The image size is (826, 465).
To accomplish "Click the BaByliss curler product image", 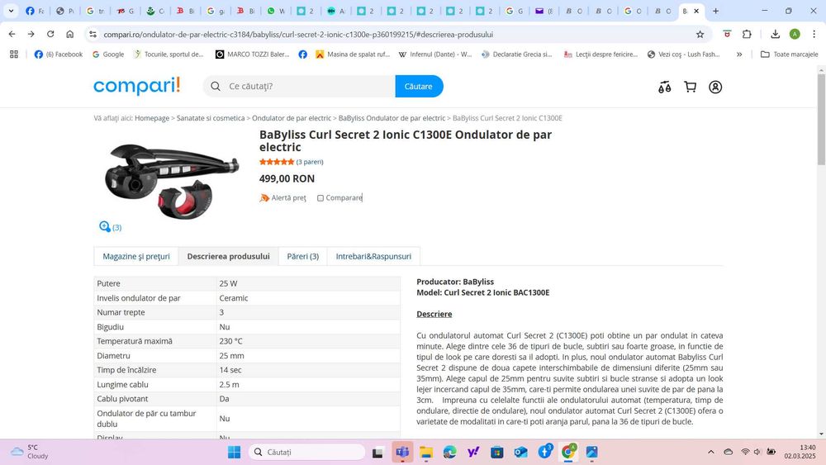I will coord(171,181).
